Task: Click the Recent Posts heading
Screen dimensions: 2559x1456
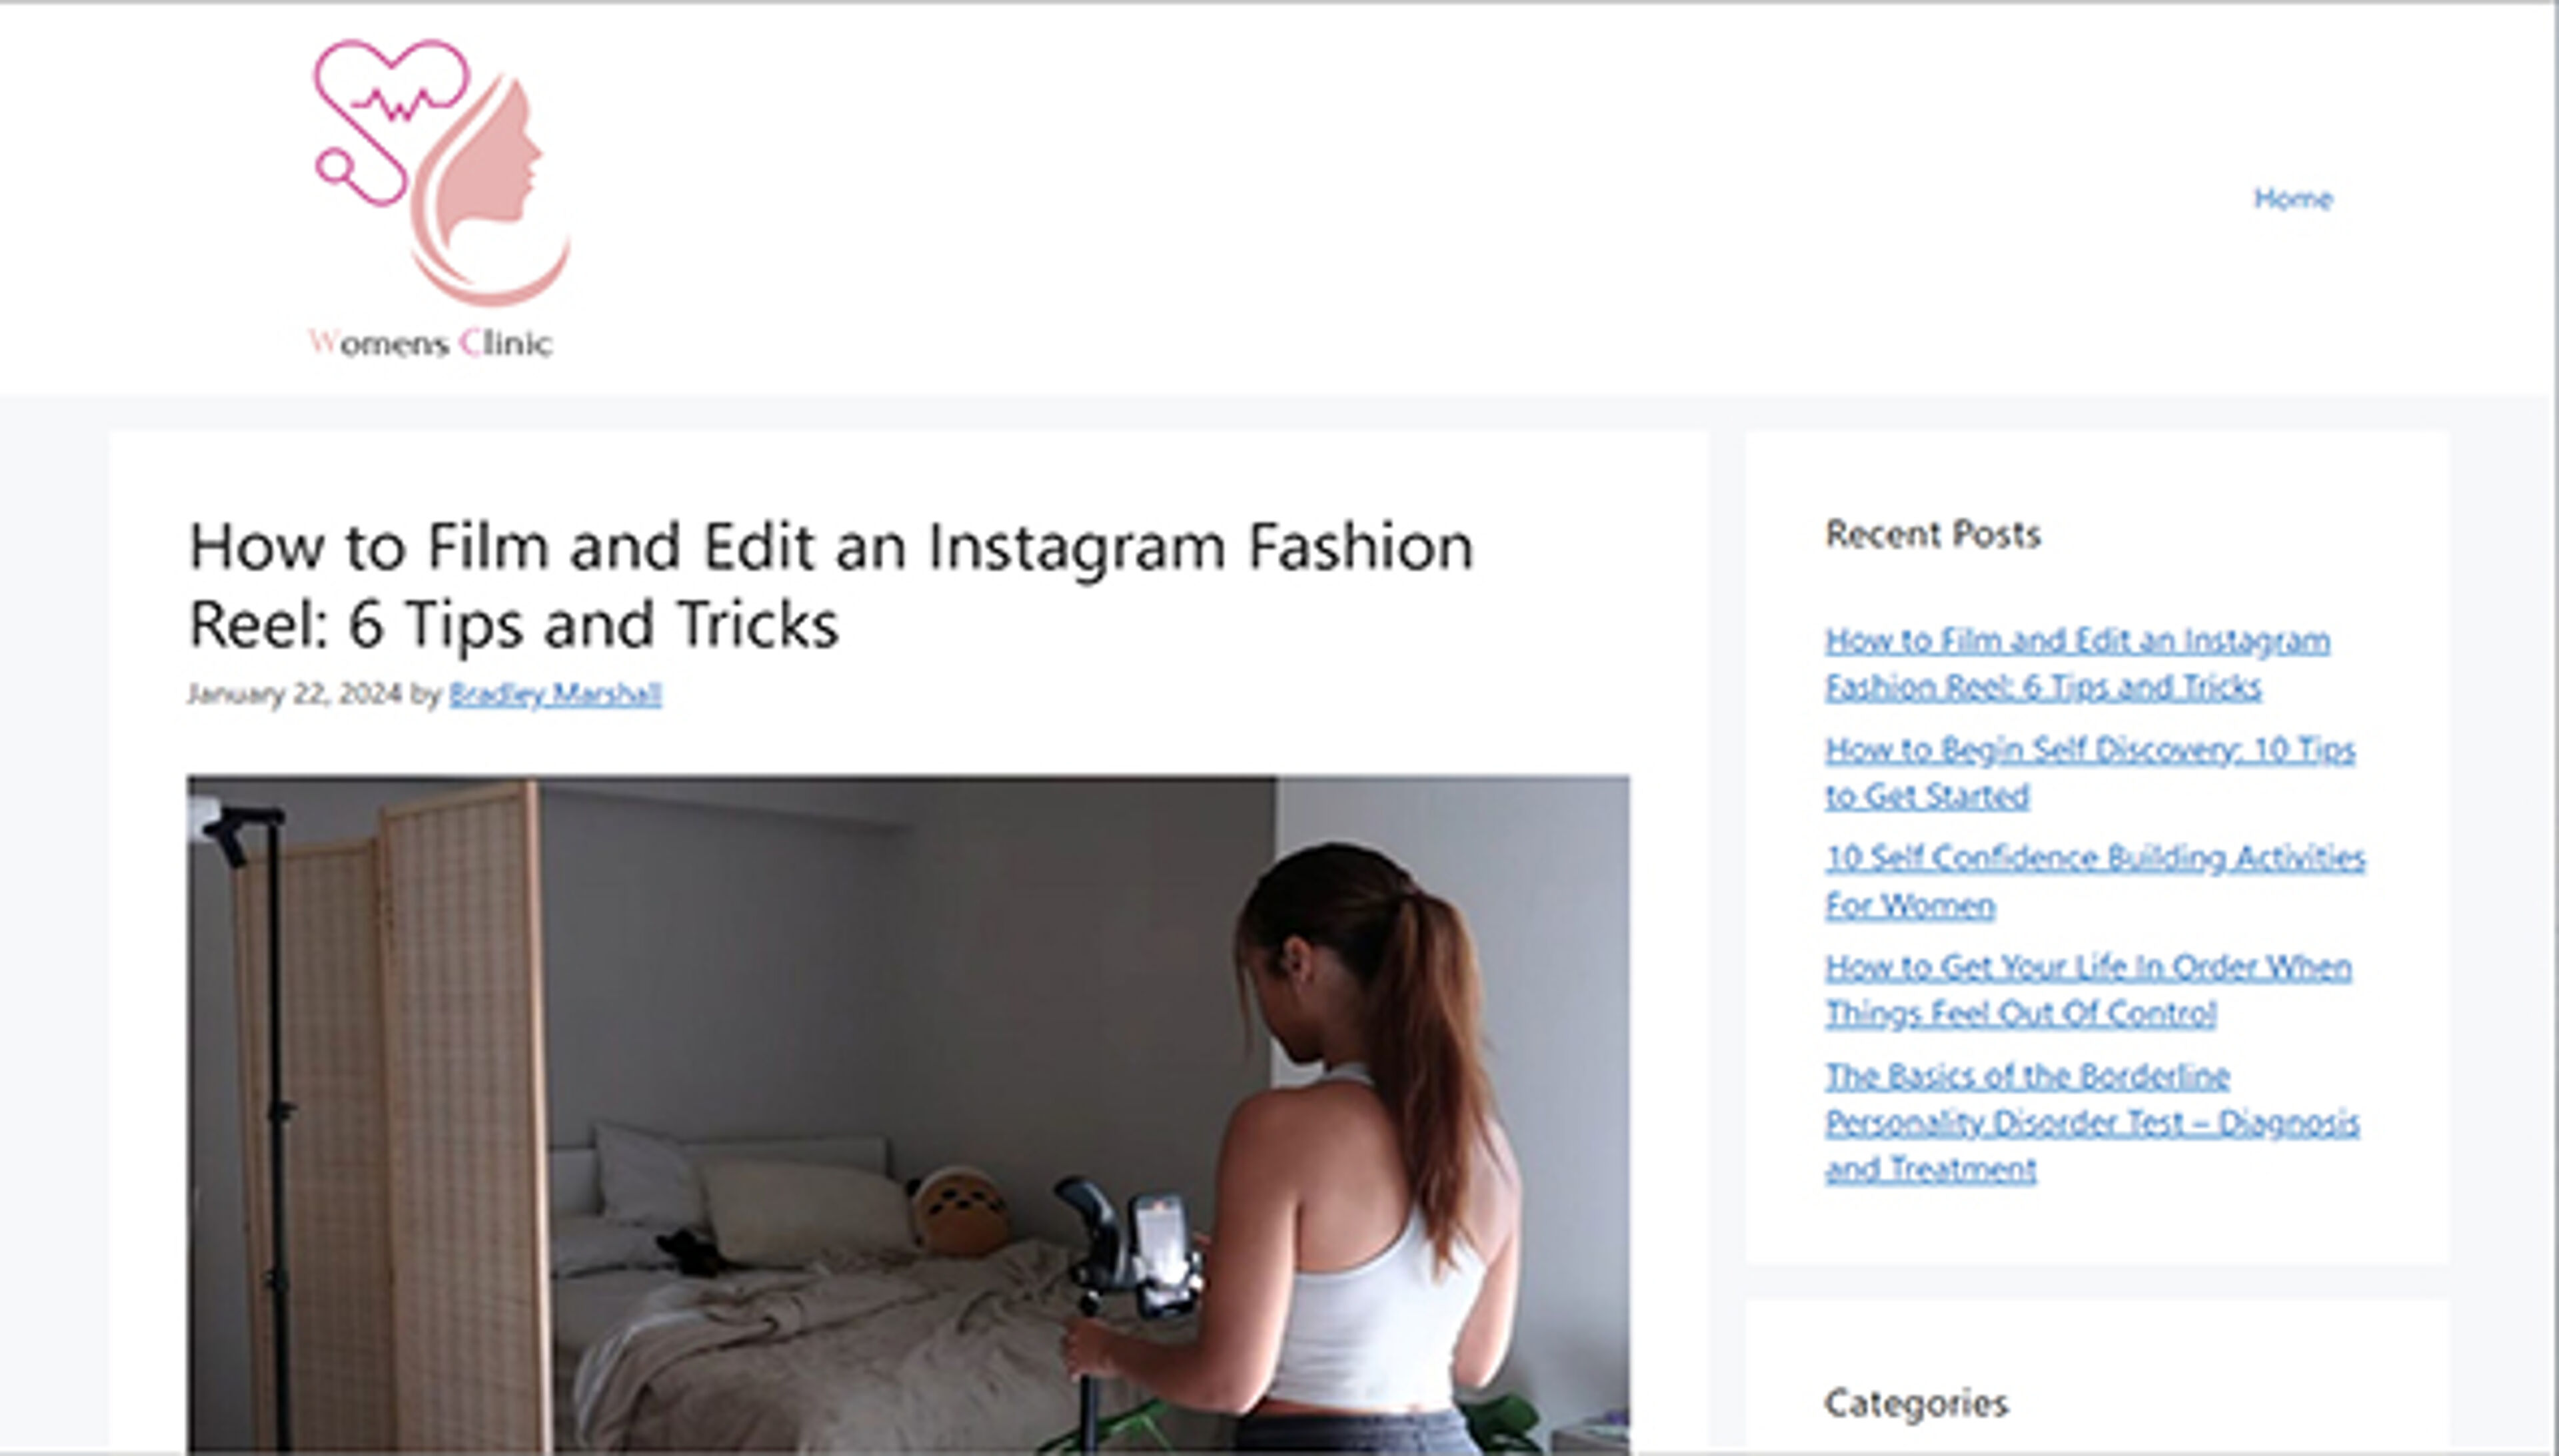Action: tap(1933, 534)
